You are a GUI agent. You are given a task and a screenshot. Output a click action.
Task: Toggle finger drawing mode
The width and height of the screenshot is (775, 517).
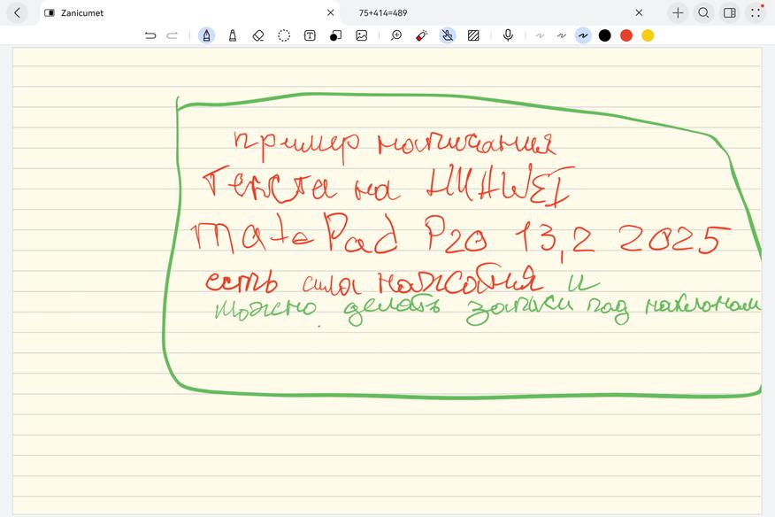448,35
